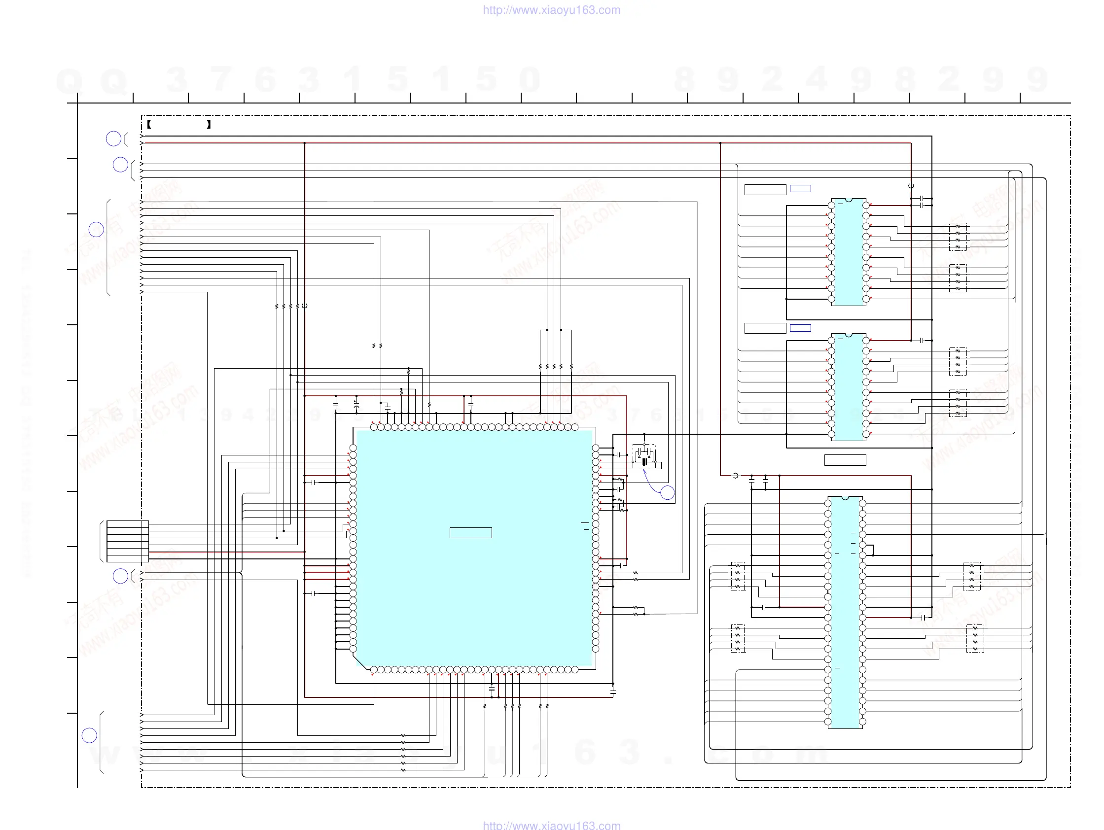This screenshot has height=830, width=1104.
Task: Click empty label box below the middle-right IC
Action: 845,460
